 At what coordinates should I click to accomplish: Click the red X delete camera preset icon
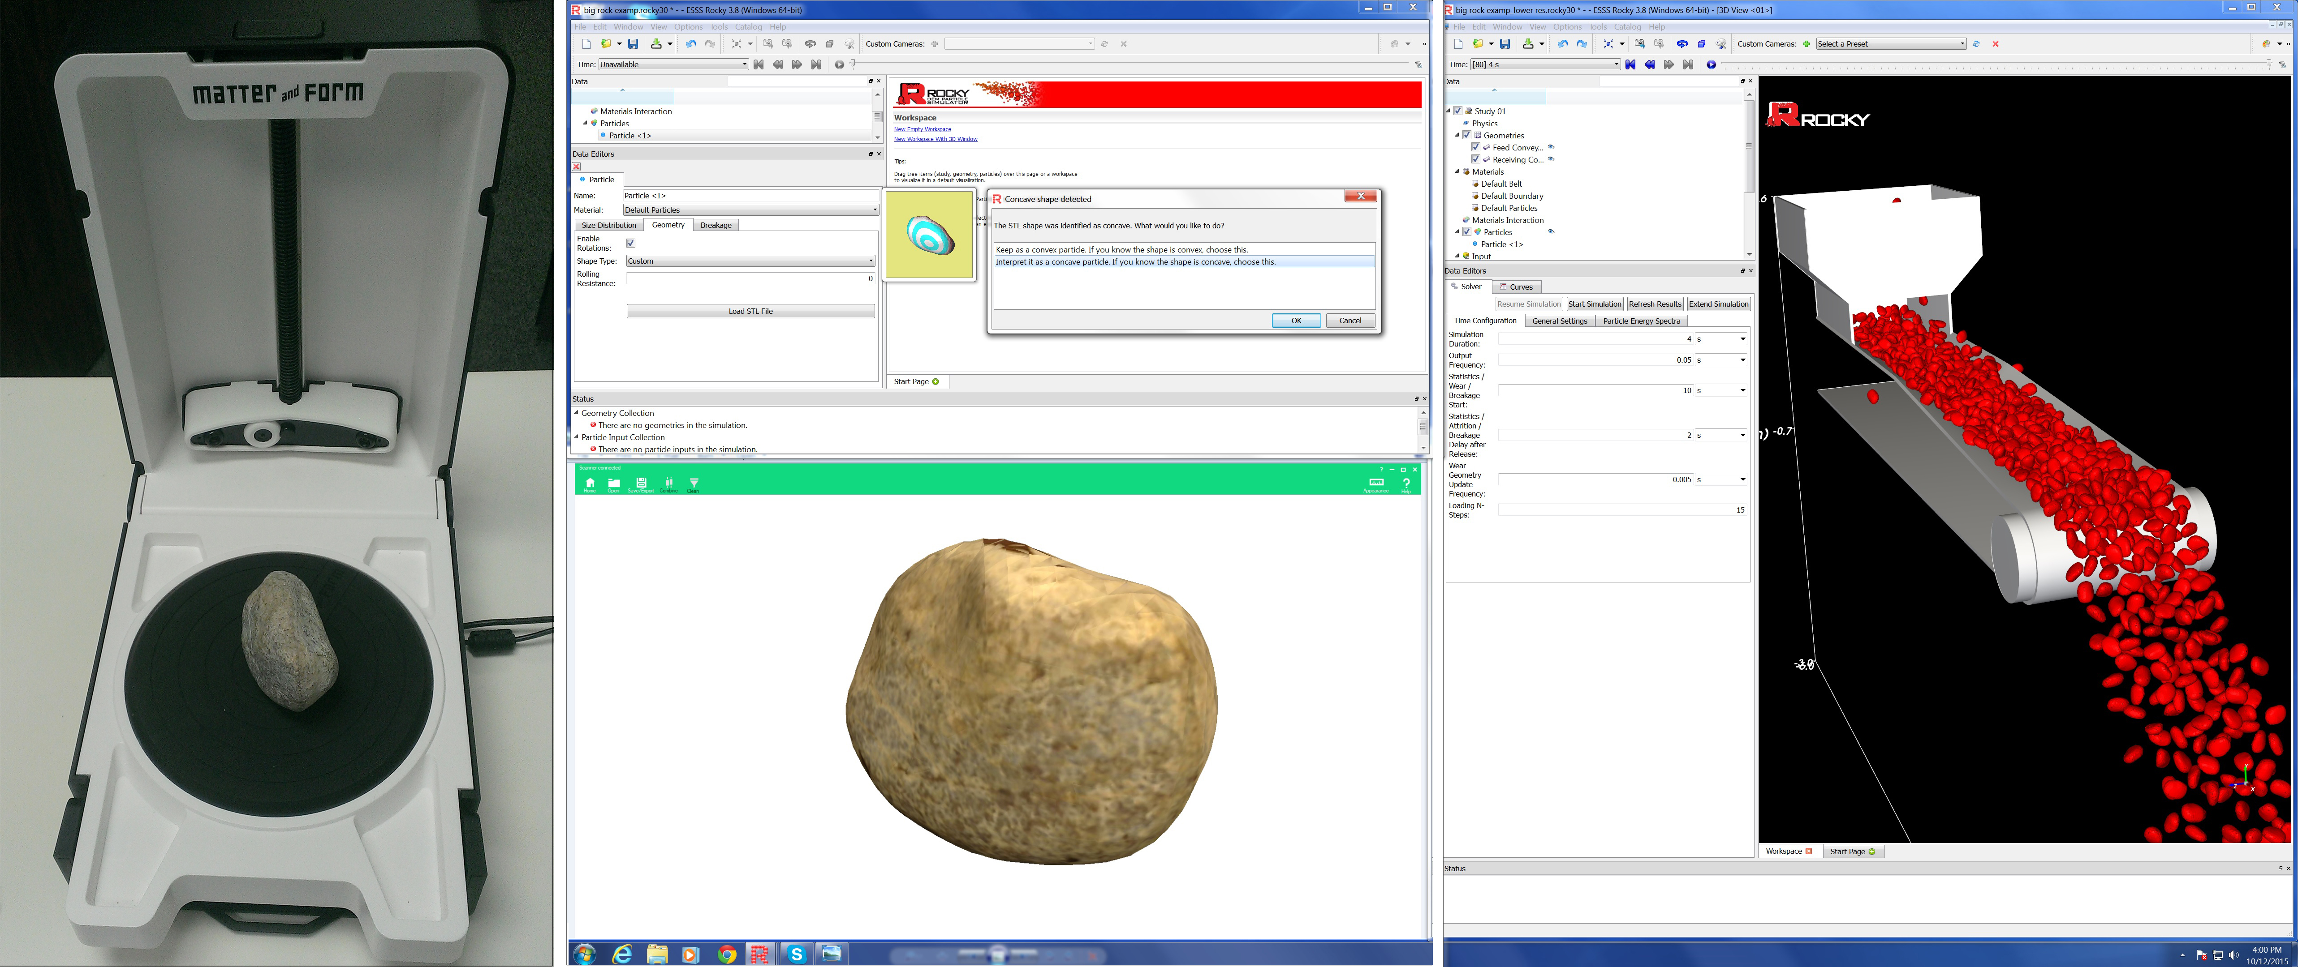(1996, 44)
